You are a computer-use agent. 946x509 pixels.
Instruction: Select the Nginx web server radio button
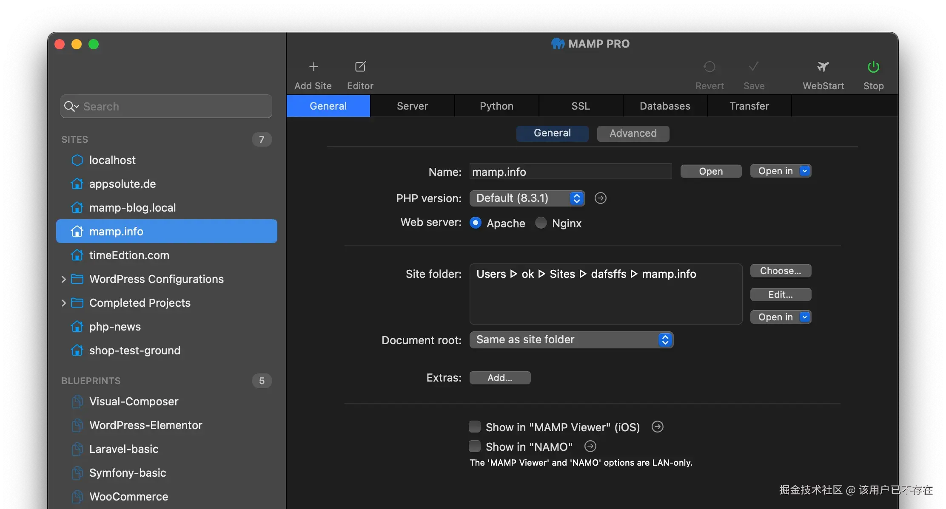point(541,223)
